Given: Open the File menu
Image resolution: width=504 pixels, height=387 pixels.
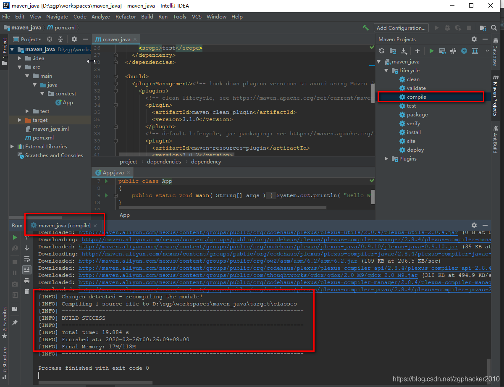Looking at the screenshot, I should tap(6, 17).
